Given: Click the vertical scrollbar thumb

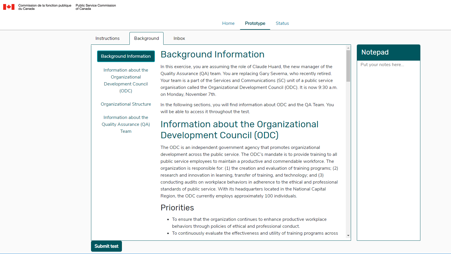Looking at the screenshot, I should pos(348,66).
